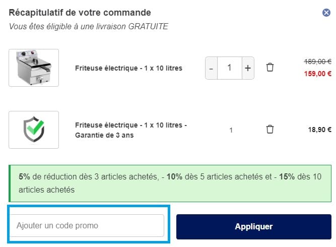
Task: Delete the Friteuse électrique 10 litres item
Action: [270, 68]
